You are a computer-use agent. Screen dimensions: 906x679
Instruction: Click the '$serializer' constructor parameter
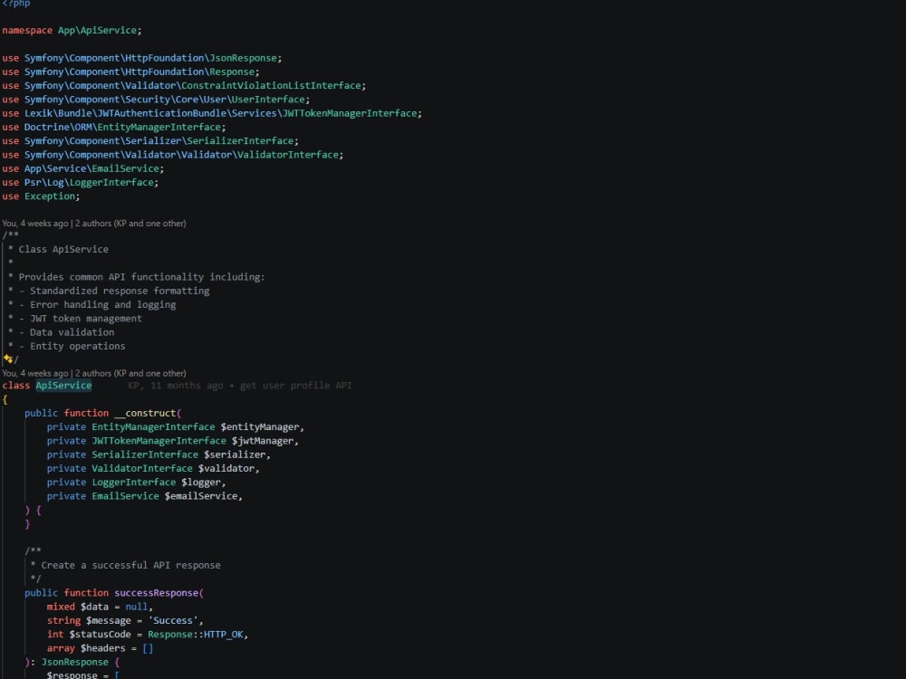pos(234,455)
